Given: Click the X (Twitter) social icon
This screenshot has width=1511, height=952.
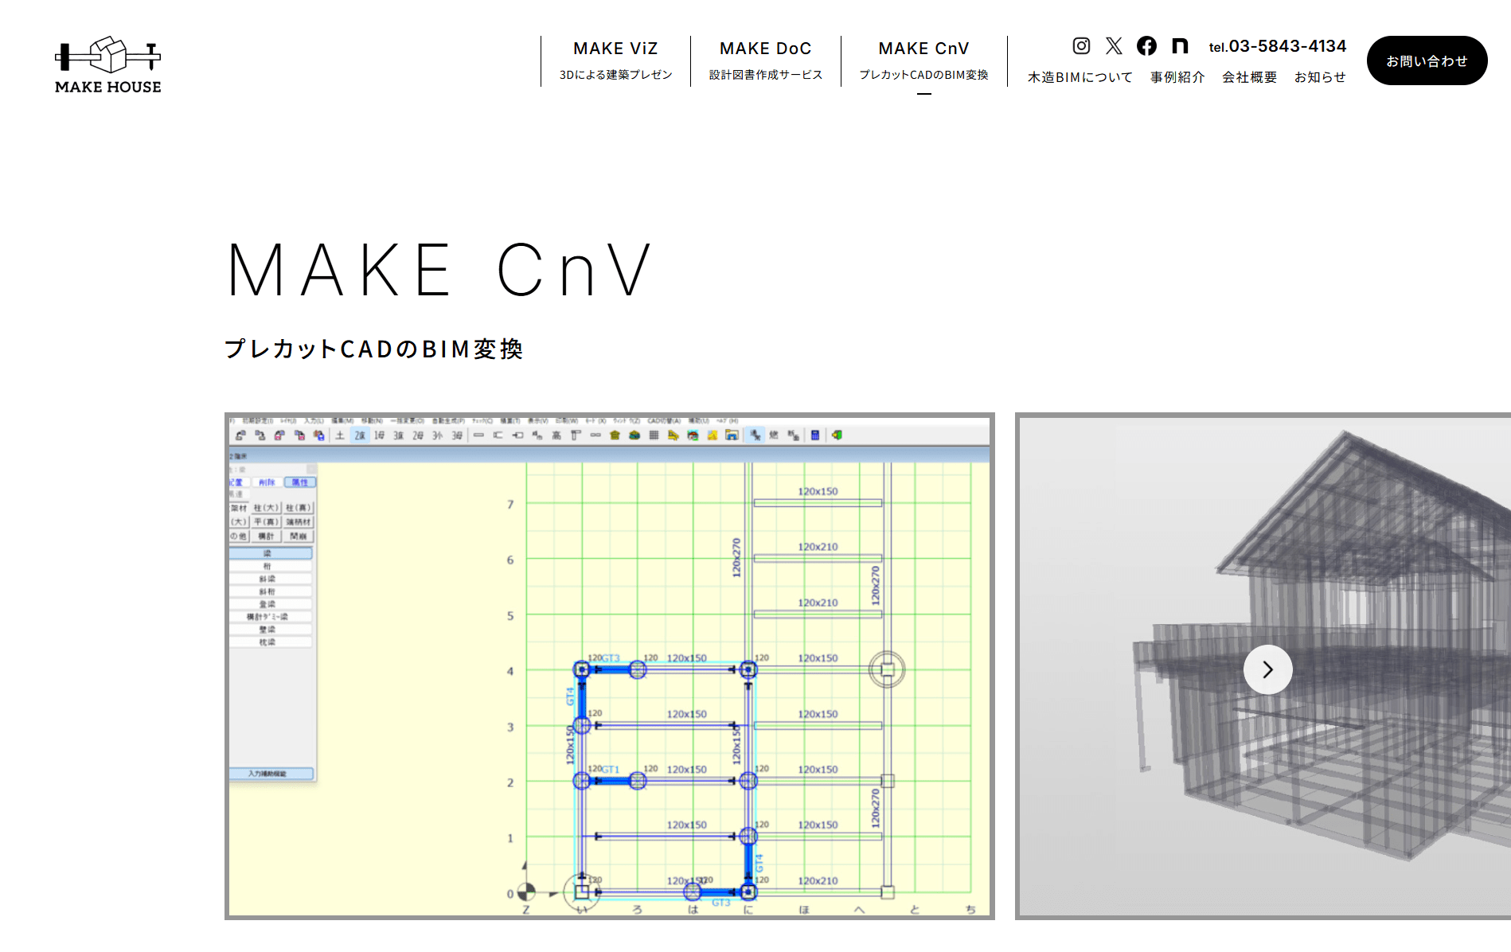Looking at the screenshot, I should pyautogui.click(x=1114, y=46).
